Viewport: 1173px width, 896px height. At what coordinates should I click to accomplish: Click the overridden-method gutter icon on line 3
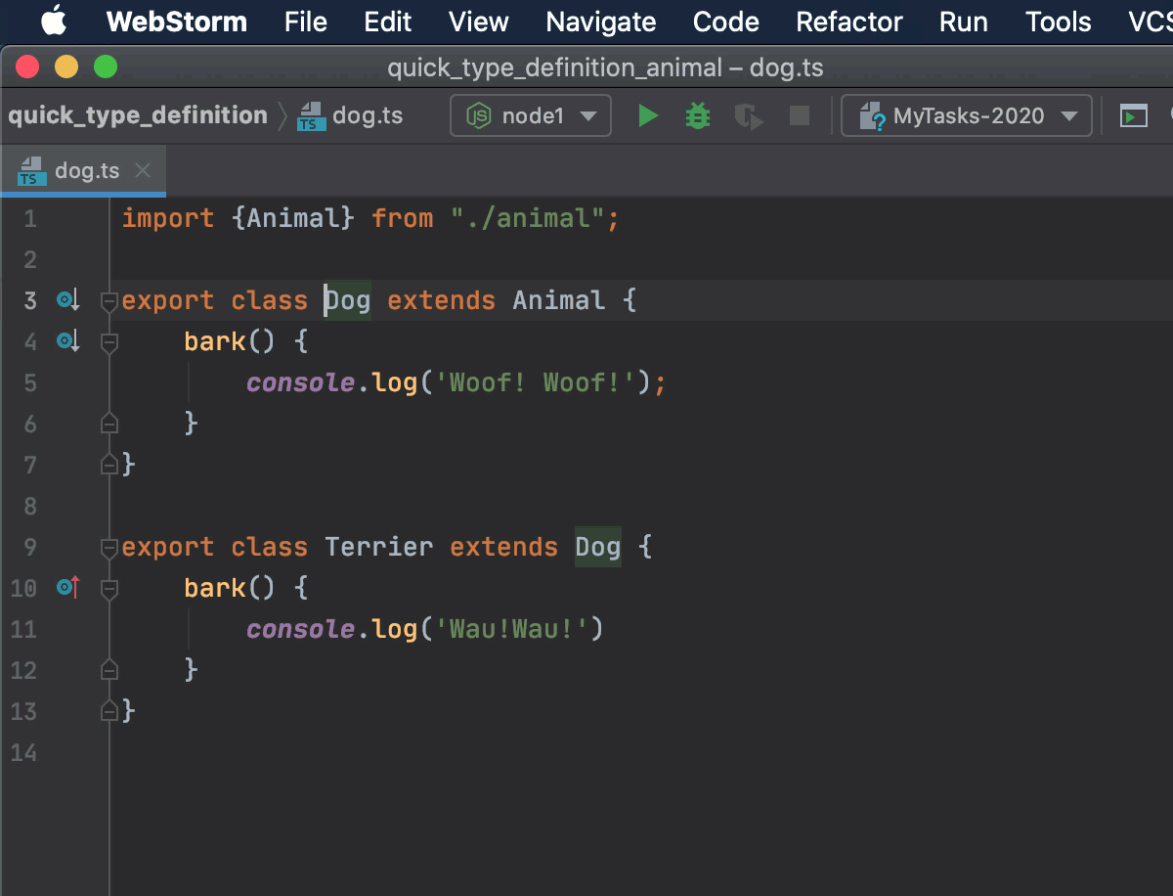66,300
